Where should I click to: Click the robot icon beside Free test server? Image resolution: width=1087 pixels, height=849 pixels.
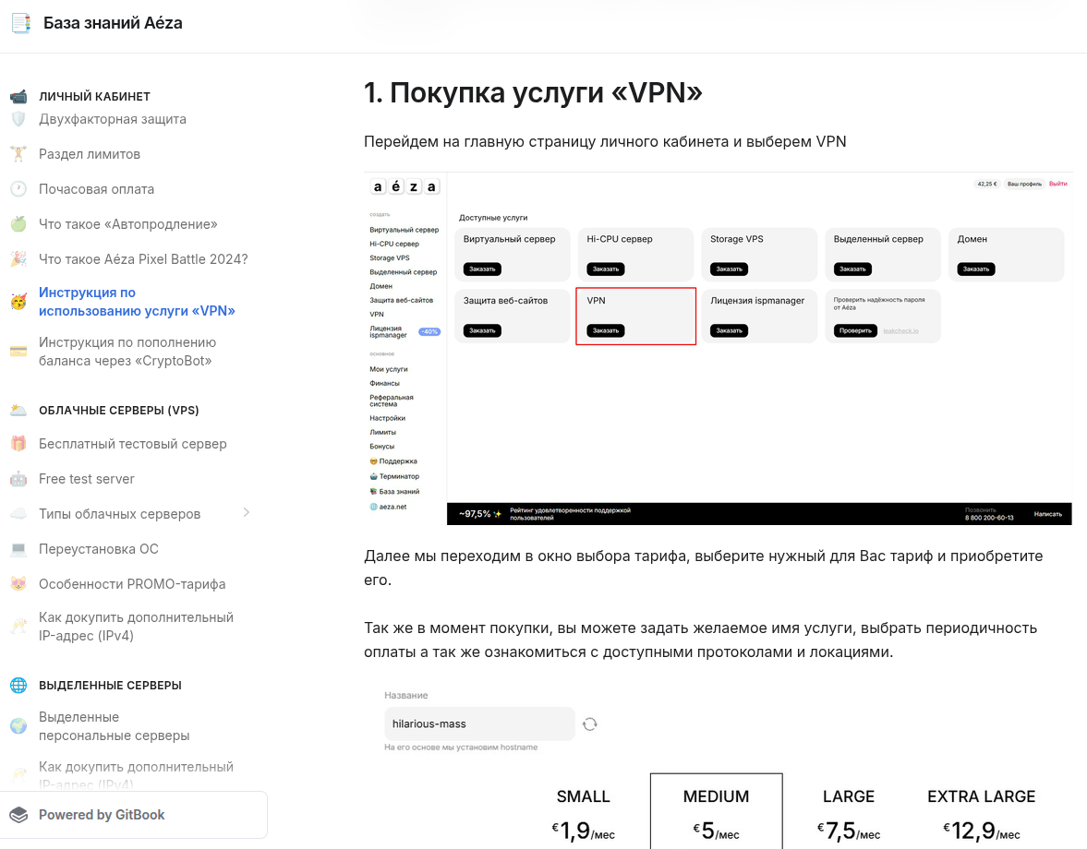click(x=18, y=479)
